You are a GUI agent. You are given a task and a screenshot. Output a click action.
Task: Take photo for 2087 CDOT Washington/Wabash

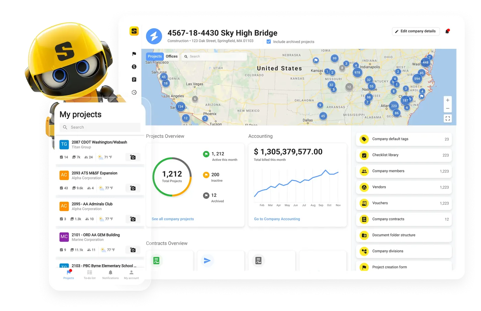(133, 157)
